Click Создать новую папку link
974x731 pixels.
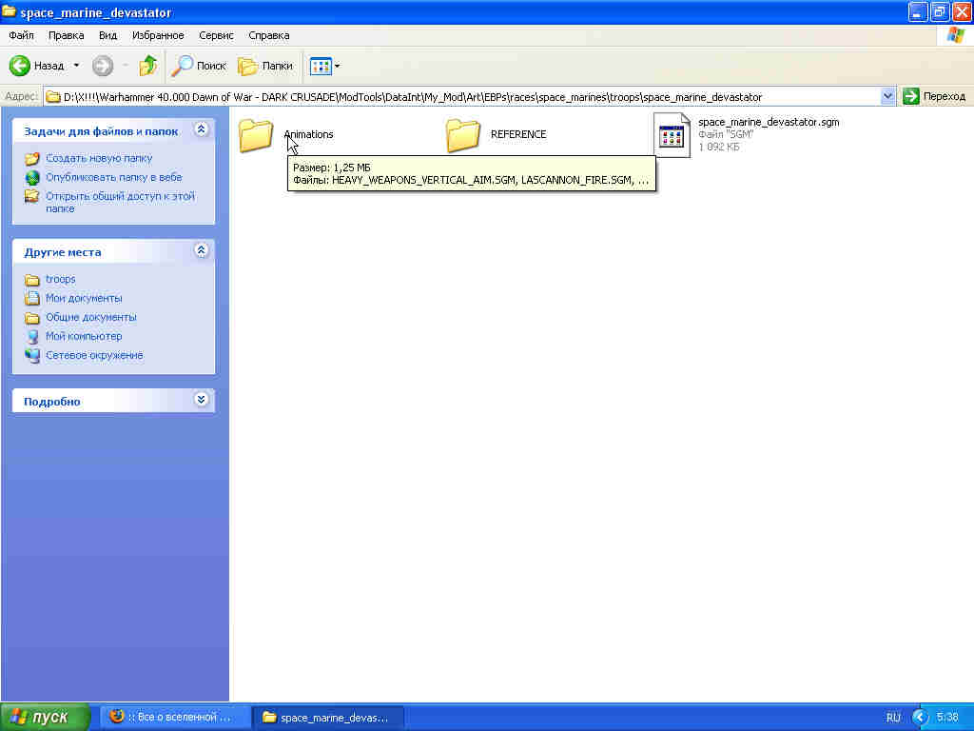click(99, 158)
